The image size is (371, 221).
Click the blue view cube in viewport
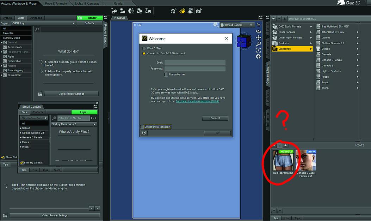(244, 41)
